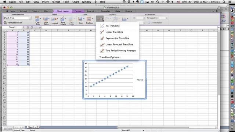Click the Trendline button in Analysis group
This screenshot has width=235, height=132.
[100, 19]
